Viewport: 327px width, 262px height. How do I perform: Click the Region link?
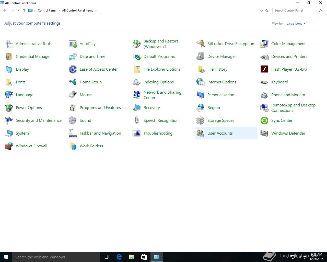coord(214,108)
